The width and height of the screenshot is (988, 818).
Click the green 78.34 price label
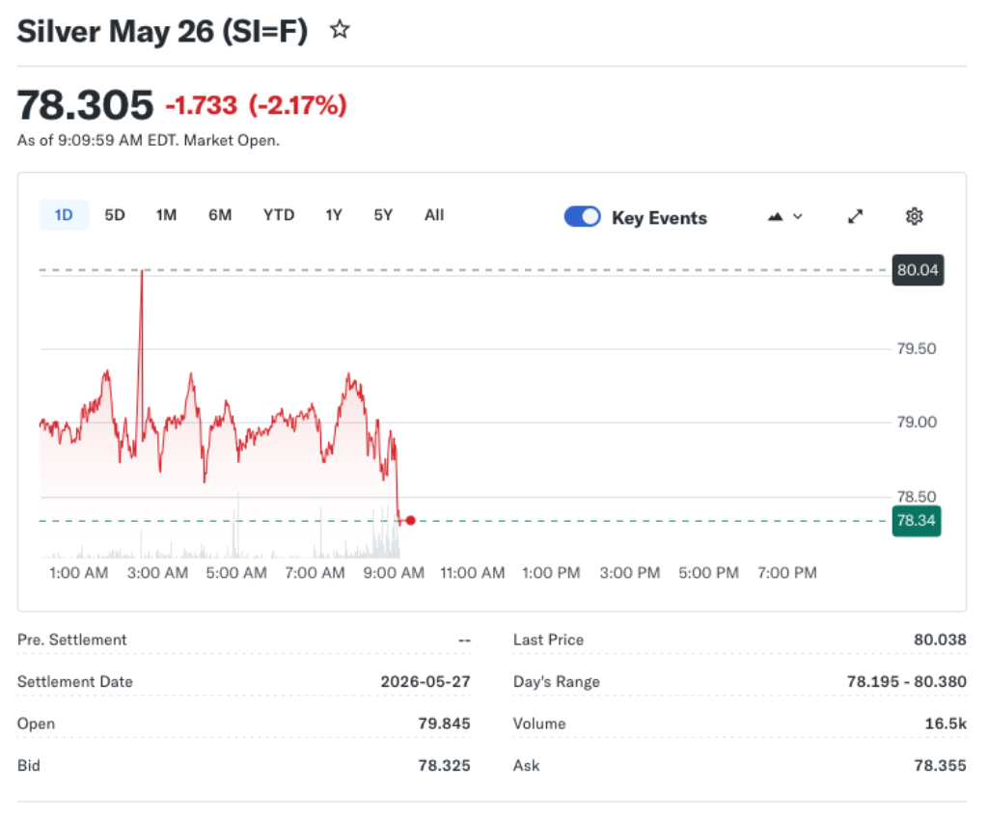916,521
